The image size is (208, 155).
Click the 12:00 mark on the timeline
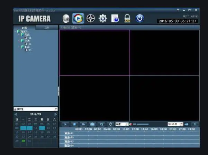pyautogui.click(x=135, y=129)
